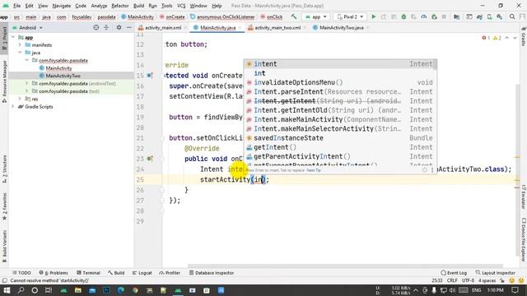Click the Make Project hammer icon
The width and height of the screenshot is (527, 296).
click(x=294, y=16)
